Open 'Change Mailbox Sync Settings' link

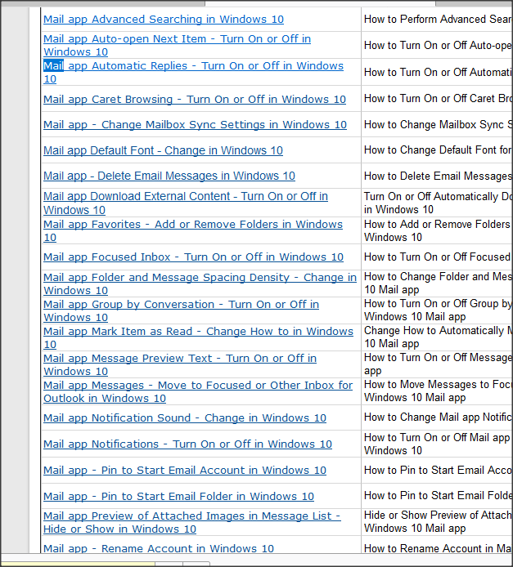point(195,125)
